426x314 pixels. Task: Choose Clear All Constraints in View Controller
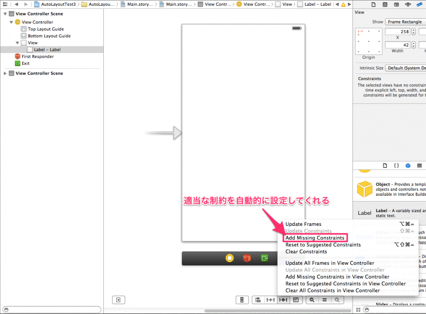click(348, 291)
